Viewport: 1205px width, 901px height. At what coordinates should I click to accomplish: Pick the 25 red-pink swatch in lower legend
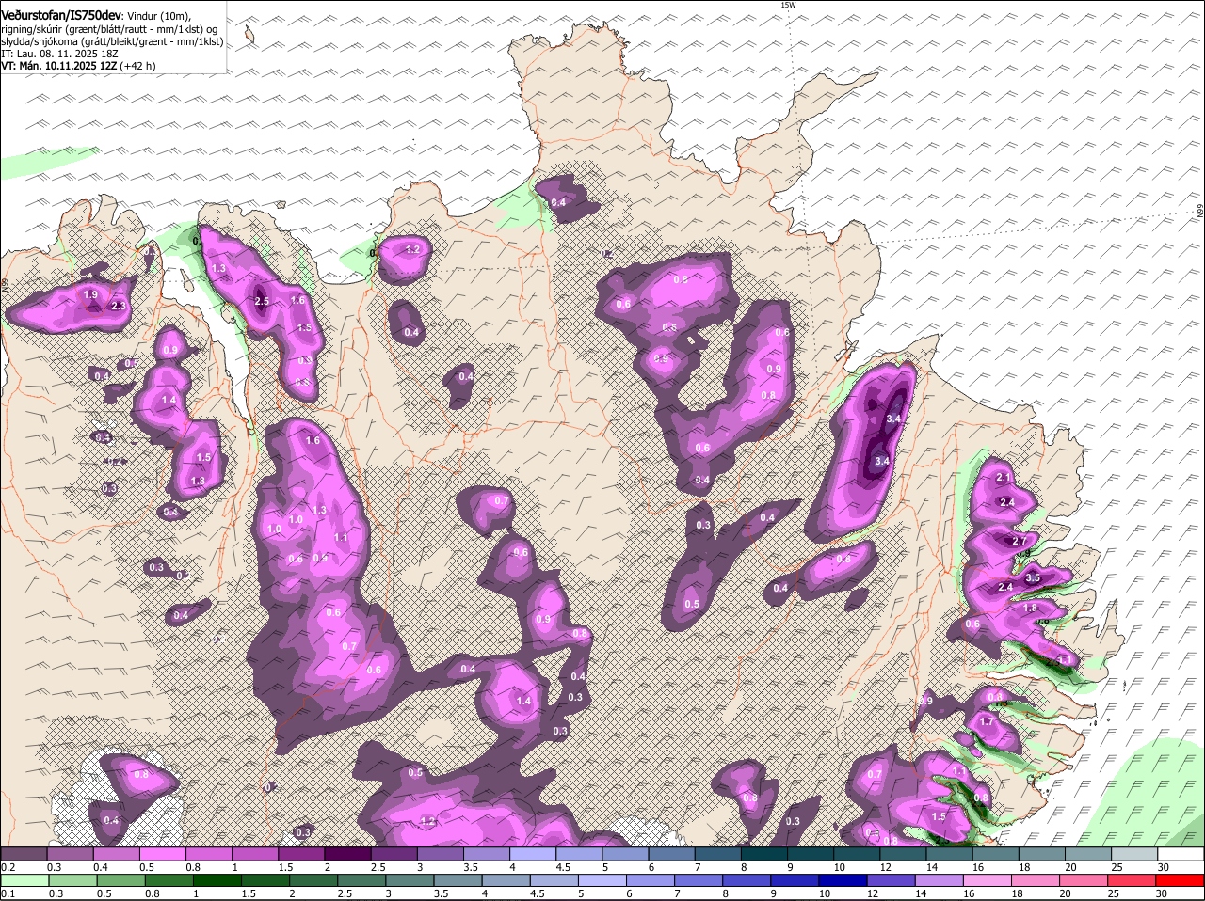coord(1133,881)
